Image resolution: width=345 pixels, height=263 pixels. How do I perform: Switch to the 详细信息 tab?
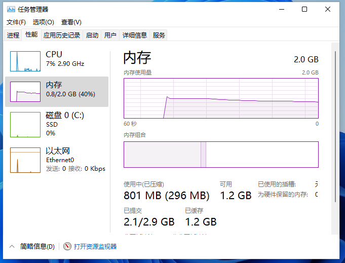coord(135,35)
